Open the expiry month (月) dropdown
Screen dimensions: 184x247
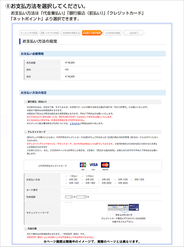click(x=69, y=197)
